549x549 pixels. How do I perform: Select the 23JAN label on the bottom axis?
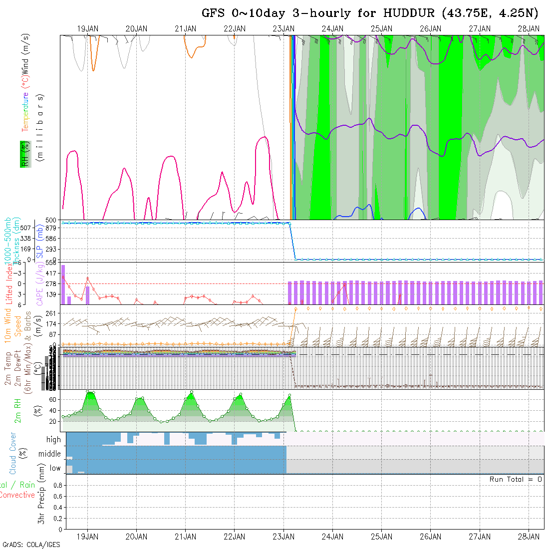click(283, 537)
